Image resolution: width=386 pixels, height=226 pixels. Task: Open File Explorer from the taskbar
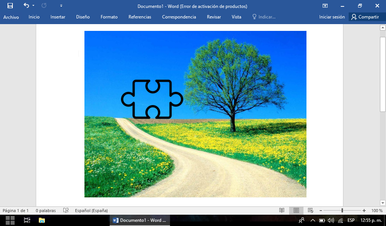(41, 220)
